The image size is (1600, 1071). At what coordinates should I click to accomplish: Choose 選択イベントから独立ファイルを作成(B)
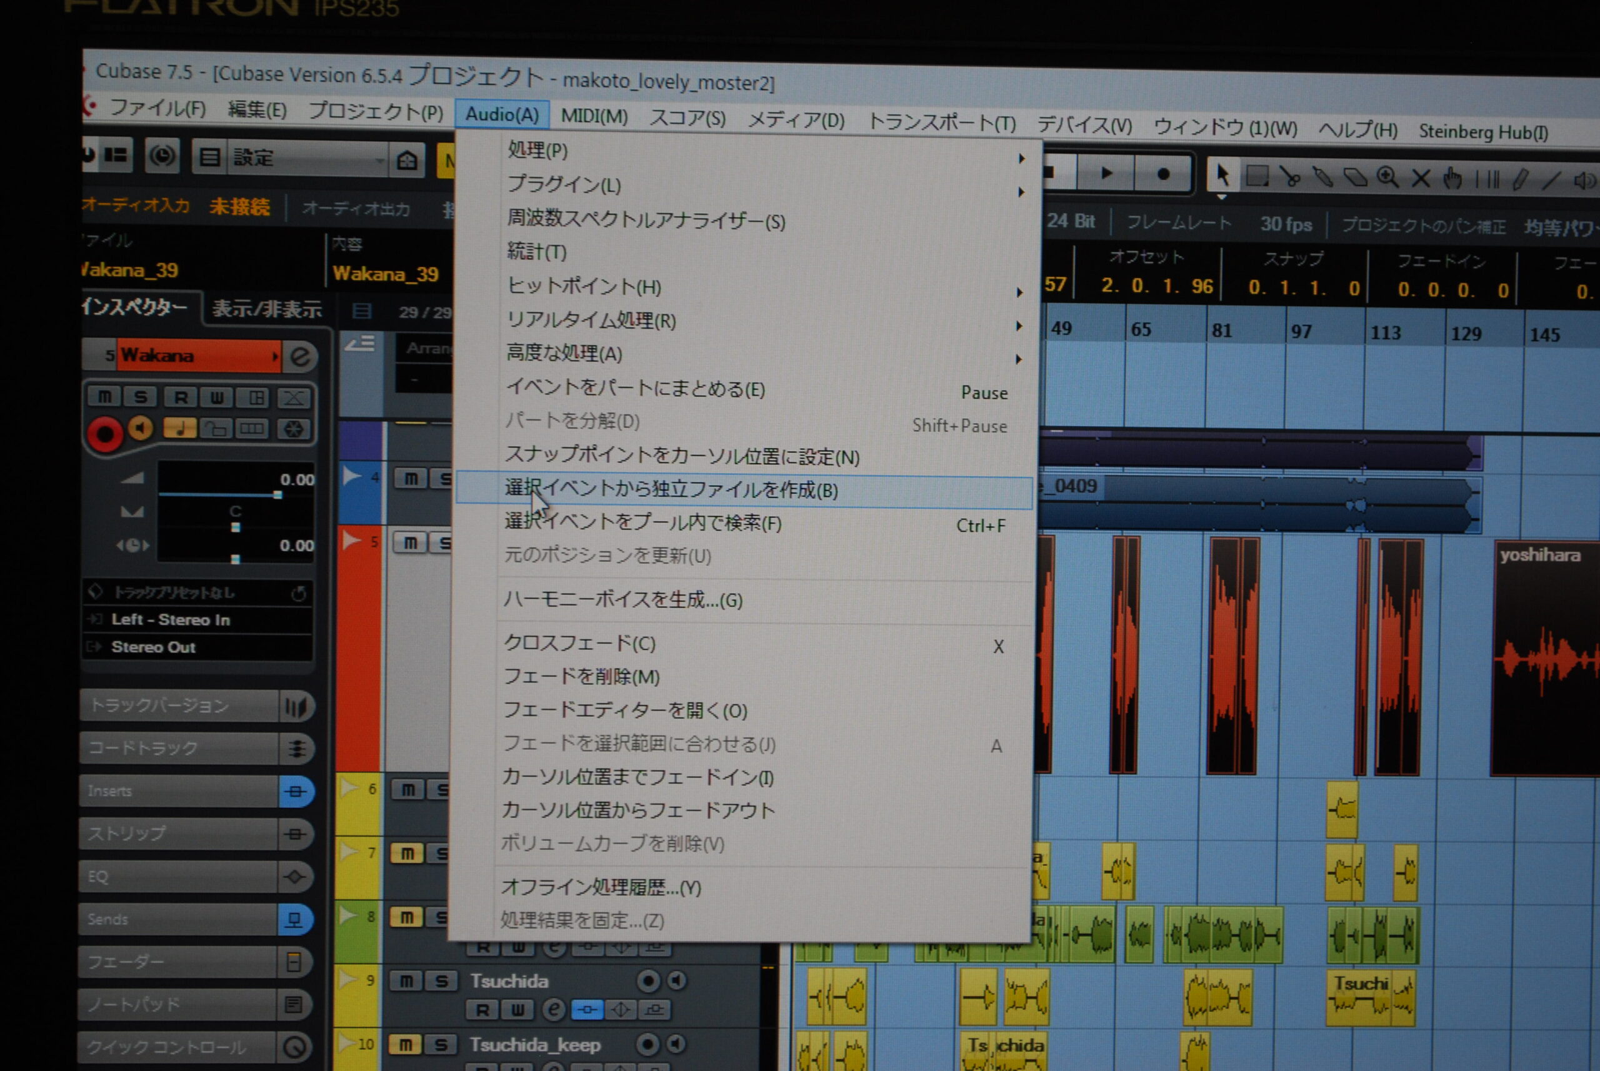pos(744,491)
